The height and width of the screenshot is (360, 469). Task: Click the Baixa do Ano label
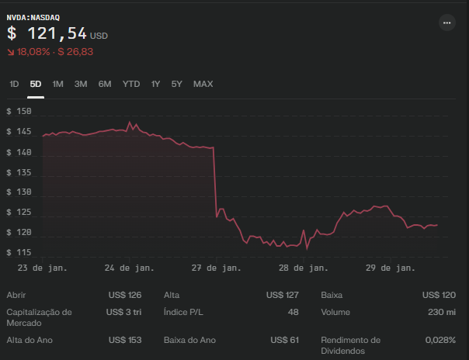click(189, 341)
